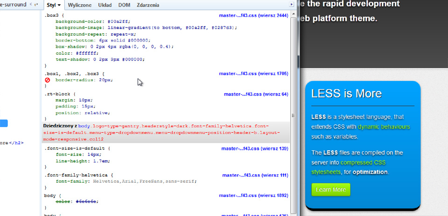The width and height of the screenshot is (448, 216).
Task: Open the Zdarzenia tab
Action: 148,5
